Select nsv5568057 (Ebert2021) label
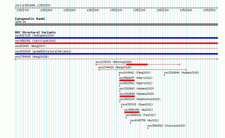225x138 pixels. 136,78
